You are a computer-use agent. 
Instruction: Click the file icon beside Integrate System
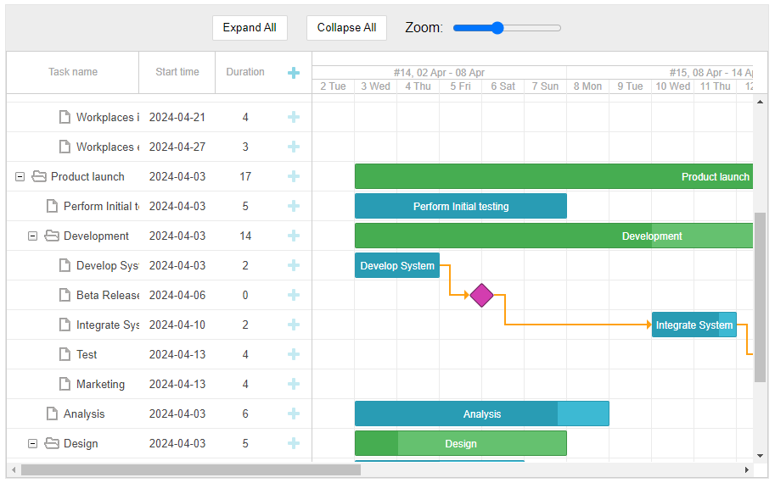[65, 325]
